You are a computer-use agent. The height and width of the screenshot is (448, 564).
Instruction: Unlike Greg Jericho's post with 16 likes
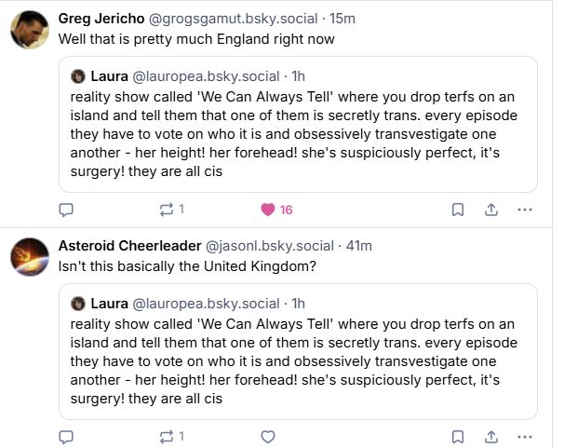click(x=268, y=210)
